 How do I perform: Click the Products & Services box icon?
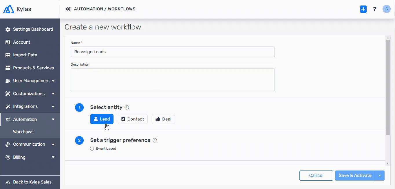[8, 68]
